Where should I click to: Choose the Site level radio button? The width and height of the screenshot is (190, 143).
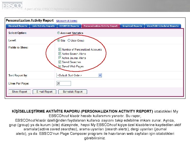[59, 40]
